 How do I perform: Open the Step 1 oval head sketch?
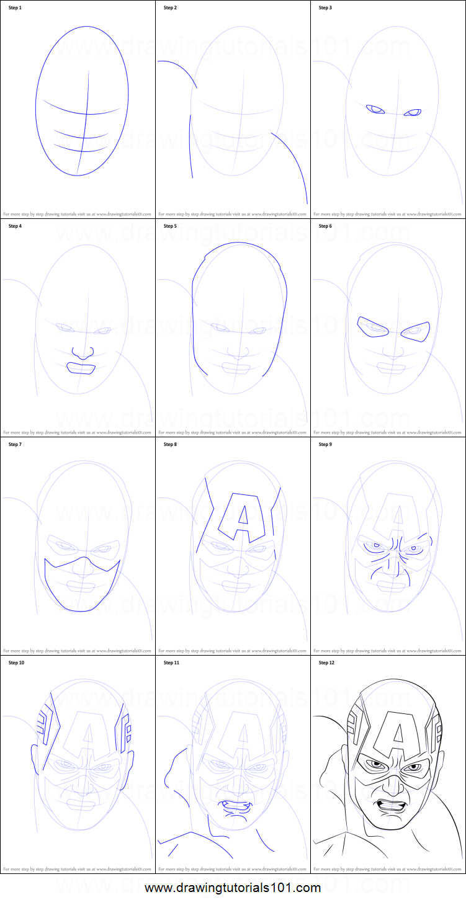[78, 109]
